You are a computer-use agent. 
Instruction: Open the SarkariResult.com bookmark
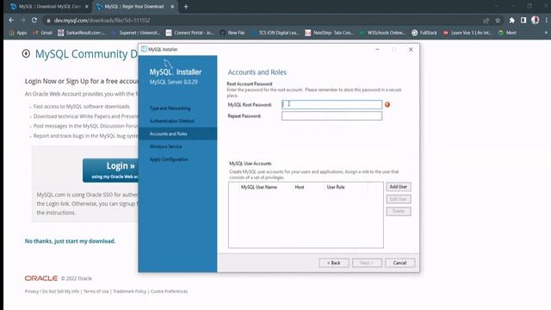(x=82, y=33)
